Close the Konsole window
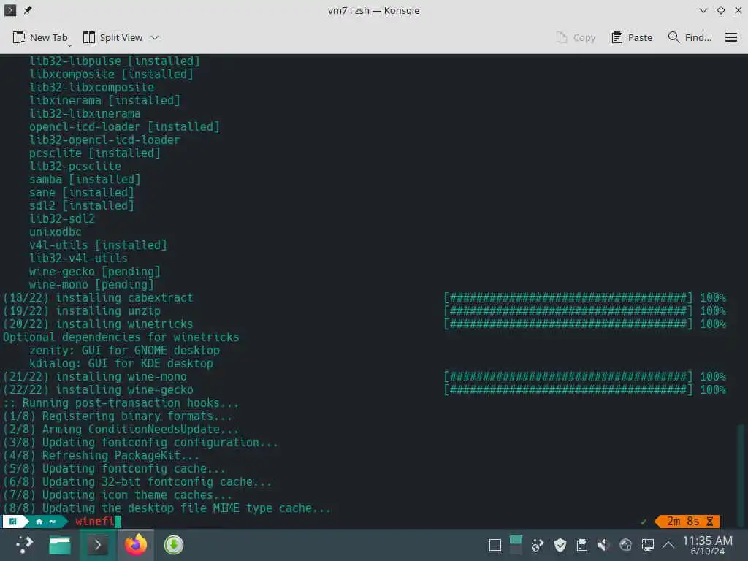Image resolution: width=748 pixels, height=561 pixels. coord(738,10)
